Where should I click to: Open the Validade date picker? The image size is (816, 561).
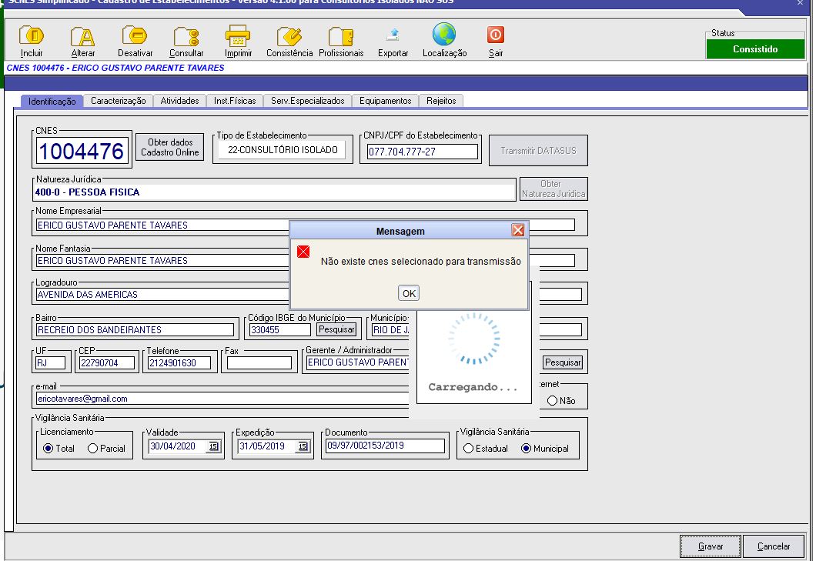click(213, 446)
